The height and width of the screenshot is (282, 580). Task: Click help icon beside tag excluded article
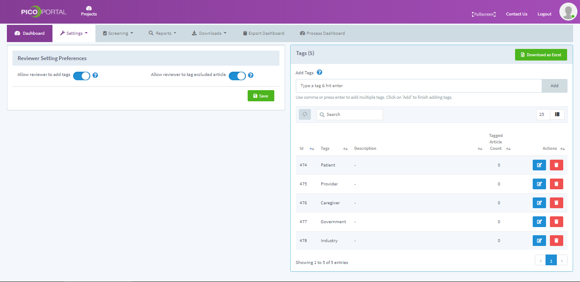click(x=251, y=75)
